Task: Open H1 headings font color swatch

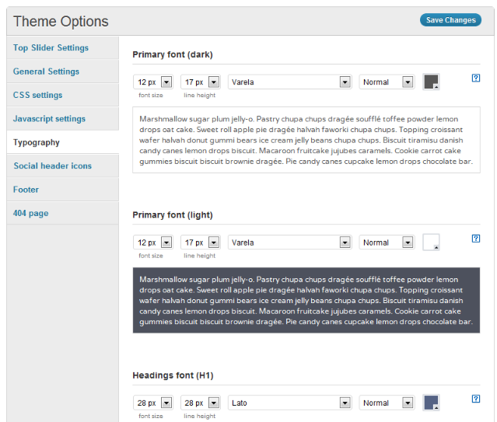Action: (x=431, y=403)
